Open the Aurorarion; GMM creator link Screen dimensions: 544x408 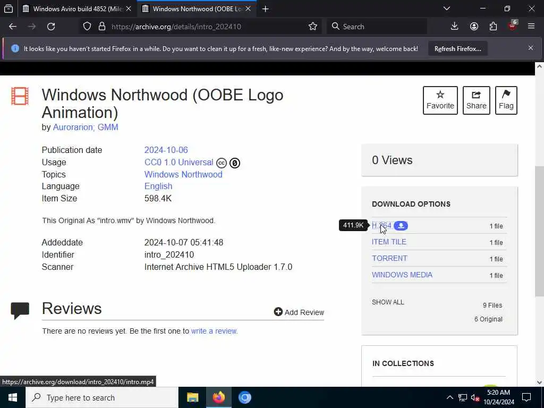[86, 127]
